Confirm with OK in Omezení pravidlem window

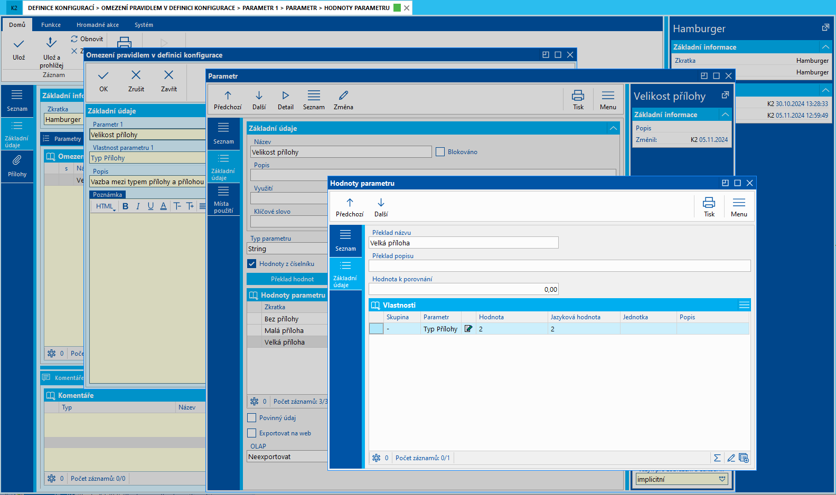coord(104,81)
